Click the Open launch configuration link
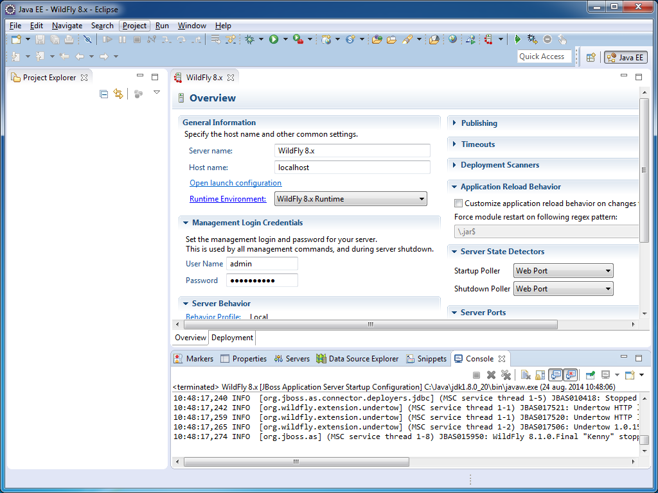Screen dimensions: 658x493 coord(235,183)
